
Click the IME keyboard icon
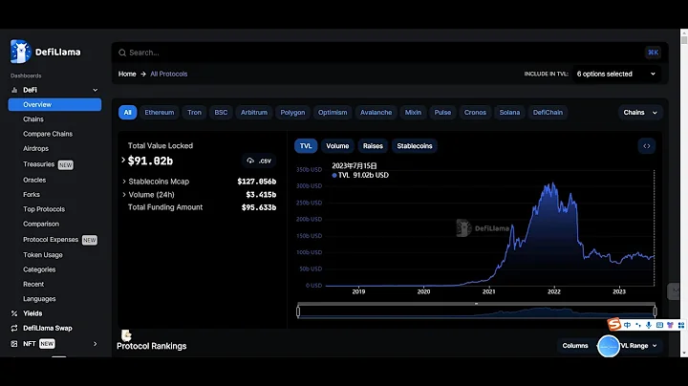pyautogui.click(x=659, y=325)
